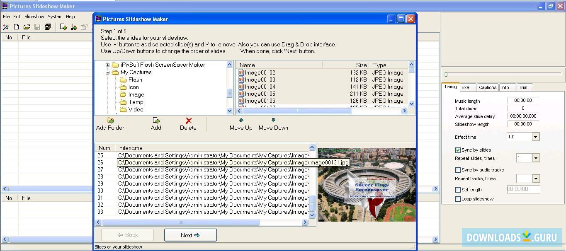Select the slideshow wizard magic wand tool
The image size is (566, 251).
tap(6, 27)
